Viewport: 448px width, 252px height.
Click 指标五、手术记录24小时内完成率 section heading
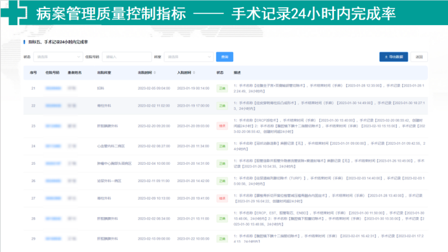58,42
